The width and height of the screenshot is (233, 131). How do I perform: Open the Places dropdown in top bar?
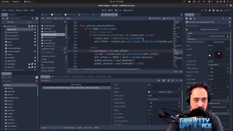tap(16, 1)
